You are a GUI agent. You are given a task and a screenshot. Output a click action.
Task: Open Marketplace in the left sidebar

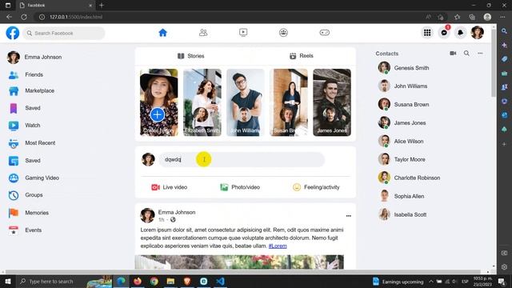pos(31,90)
